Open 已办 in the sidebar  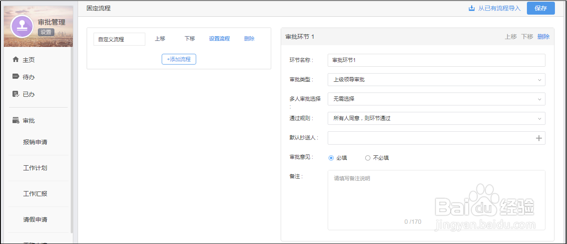point(29,94)
